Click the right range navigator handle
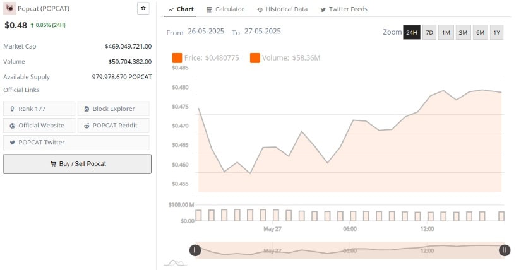This screenshot has height=270, width=521. click(505, 250)
